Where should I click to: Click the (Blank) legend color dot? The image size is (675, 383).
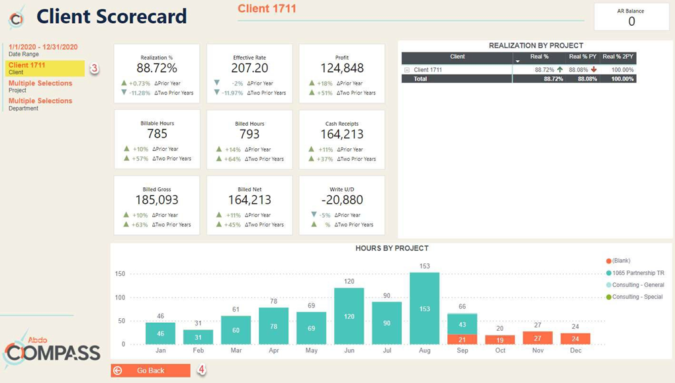[x=608, y=261]
